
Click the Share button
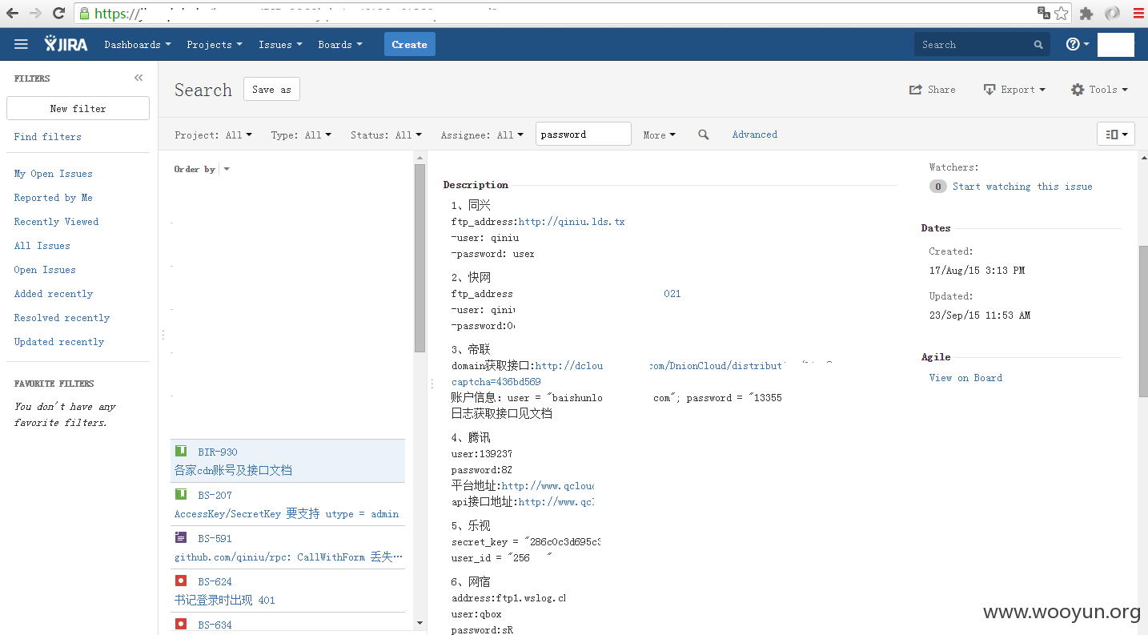(933, 90)
